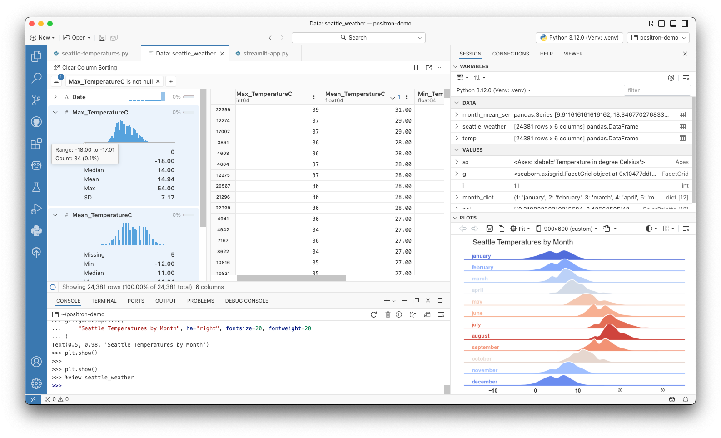Toggle the secondary sidebar layout button
This screenshot has width=721, height=438.
(x=685, y=24)
